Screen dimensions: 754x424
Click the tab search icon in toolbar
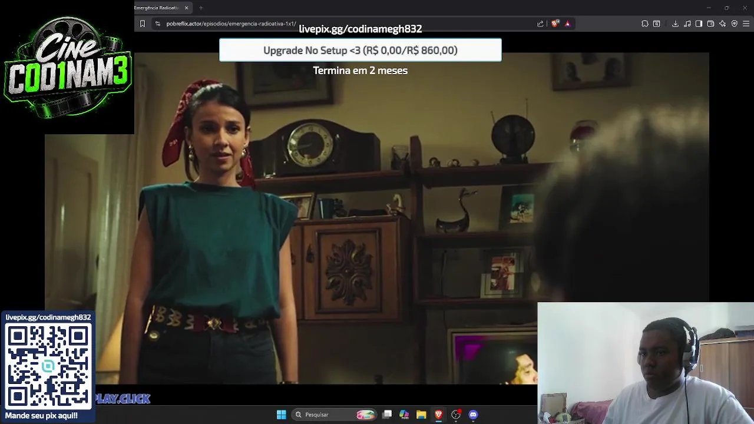(656, 24)
